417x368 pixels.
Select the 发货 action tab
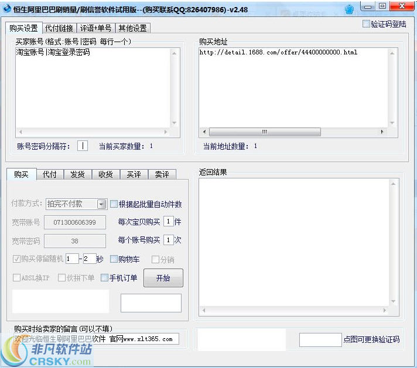[x=78, y=174]
